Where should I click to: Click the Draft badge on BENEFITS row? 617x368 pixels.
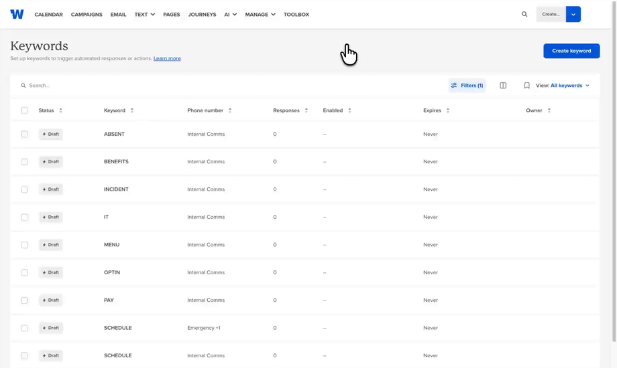tap(51, 161)
